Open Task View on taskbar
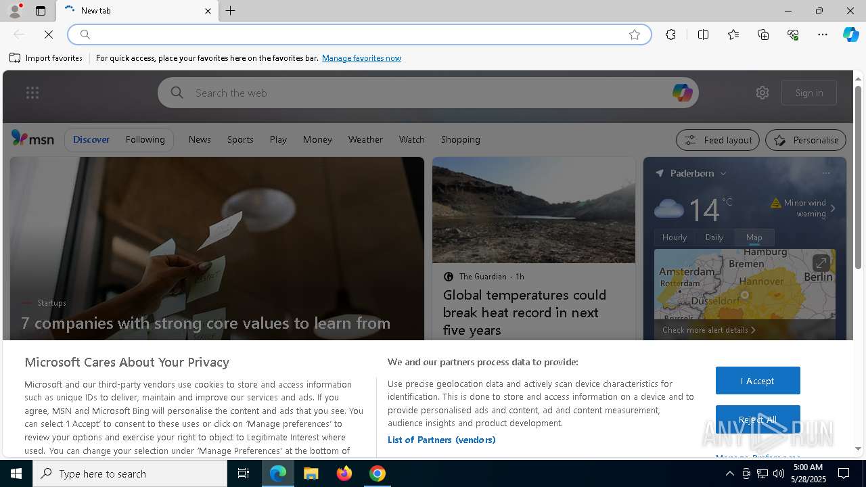The width and height of the screenshot is (866, 487). click(x=244, y=473)
